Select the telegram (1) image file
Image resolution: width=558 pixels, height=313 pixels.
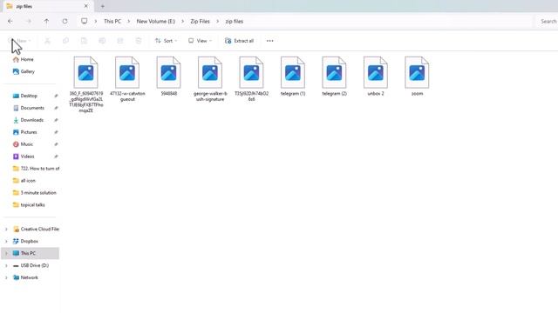293,77
